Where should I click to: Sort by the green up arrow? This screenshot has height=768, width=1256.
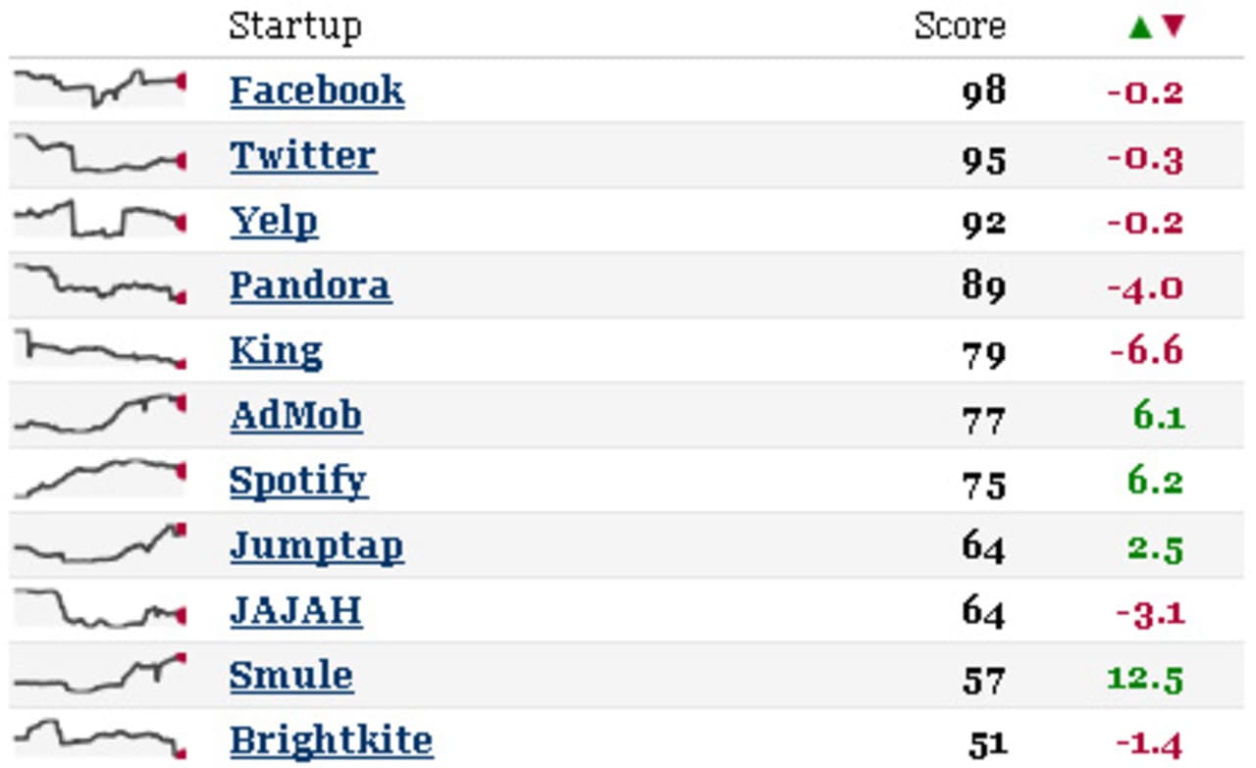coord(1139,27)
